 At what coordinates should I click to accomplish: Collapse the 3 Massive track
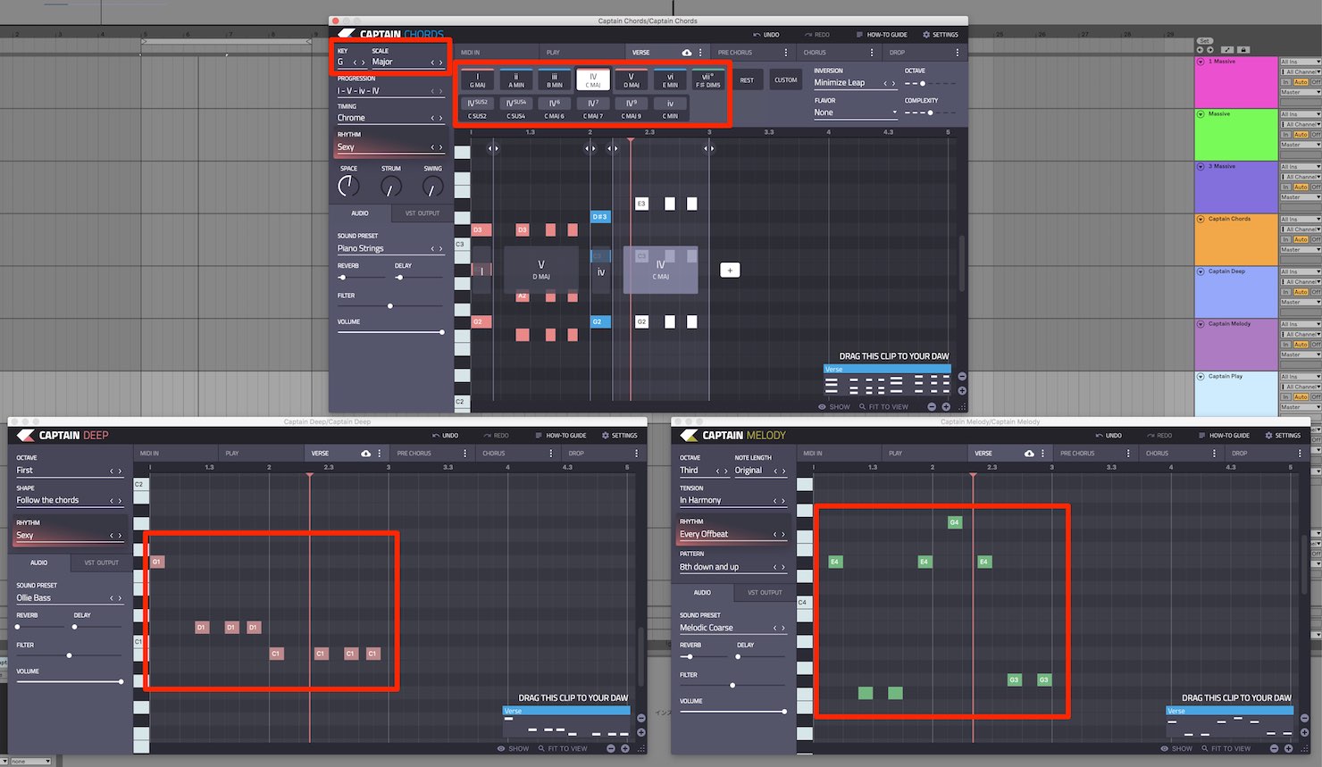pos(1201,166)
